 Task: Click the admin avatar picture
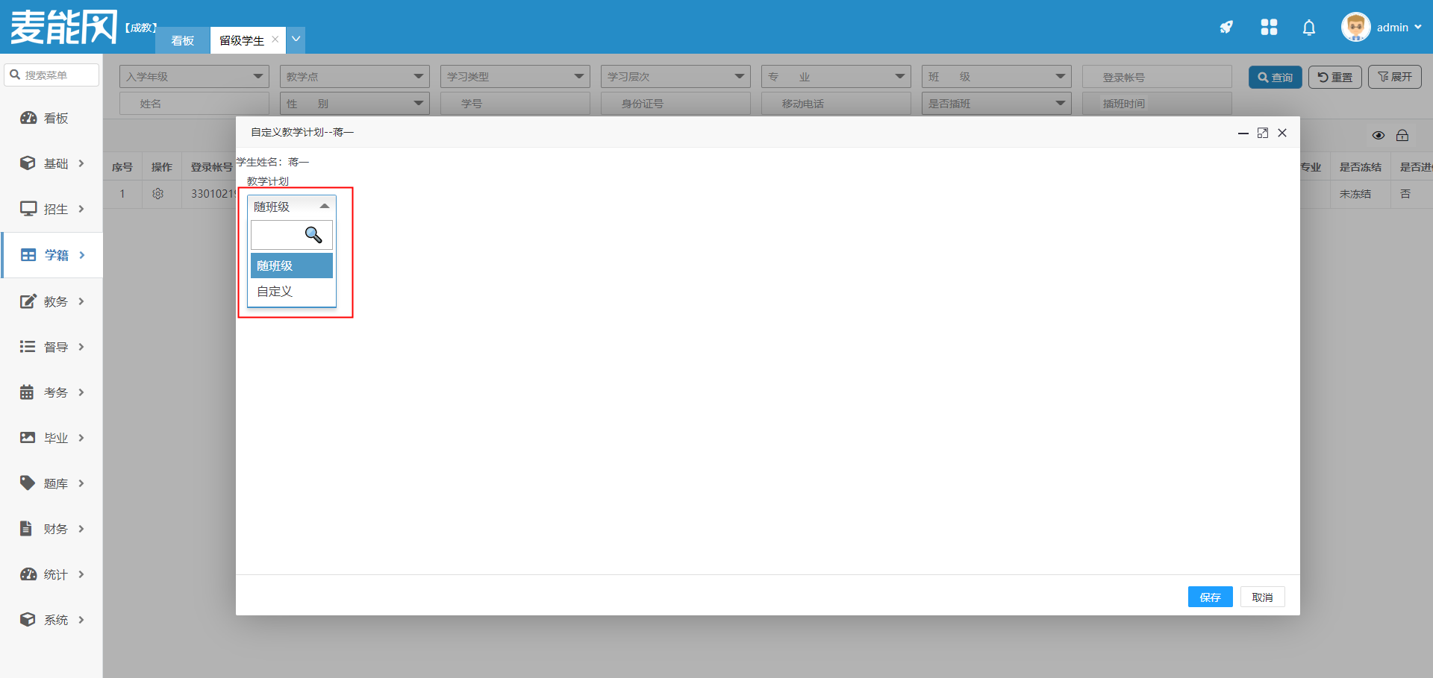1355,28
